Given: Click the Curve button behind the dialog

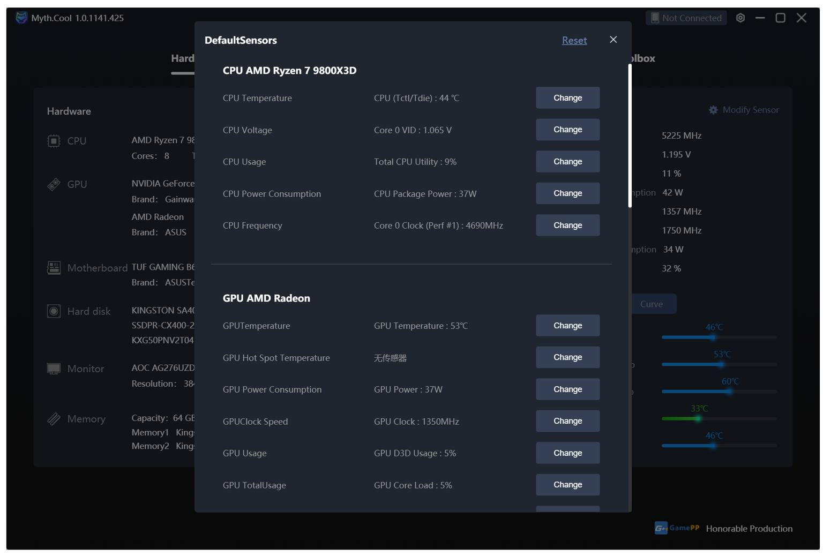Looking at the screenshot, I should [654, 304].
